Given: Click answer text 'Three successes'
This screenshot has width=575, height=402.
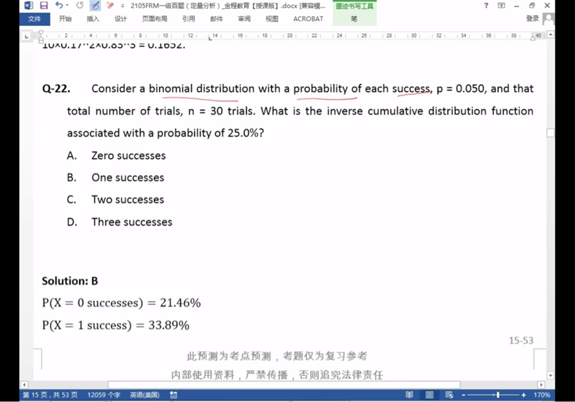Looking at the screenshot, I should click(132, 222).
